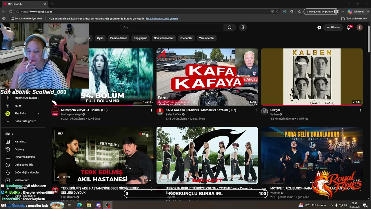Open browser settings and more menu
The height and width of the screenshot is (209, 371).
point(343,12)
